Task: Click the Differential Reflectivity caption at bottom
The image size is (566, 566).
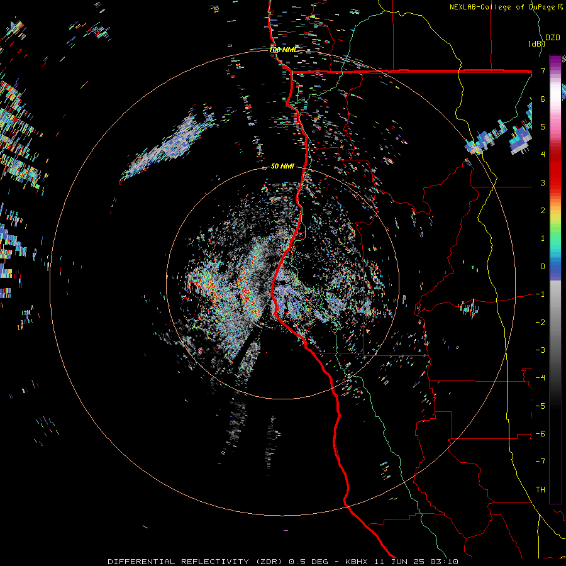Action: [283, 562]
